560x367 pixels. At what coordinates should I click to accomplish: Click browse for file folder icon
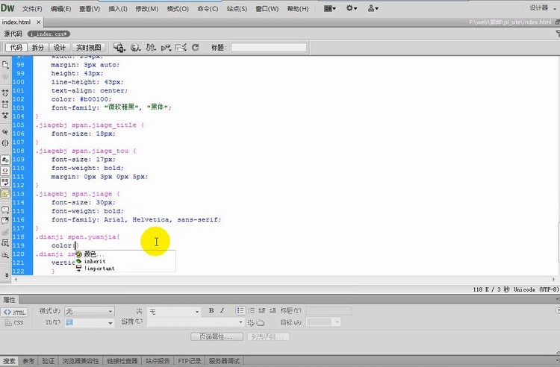tap(261, 323)
